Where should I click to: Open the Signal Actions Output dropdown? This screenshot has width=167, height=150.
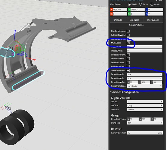point(145,102)
